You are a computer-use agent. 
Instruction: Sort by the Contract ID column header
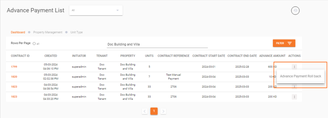click(x=20, y=56)
